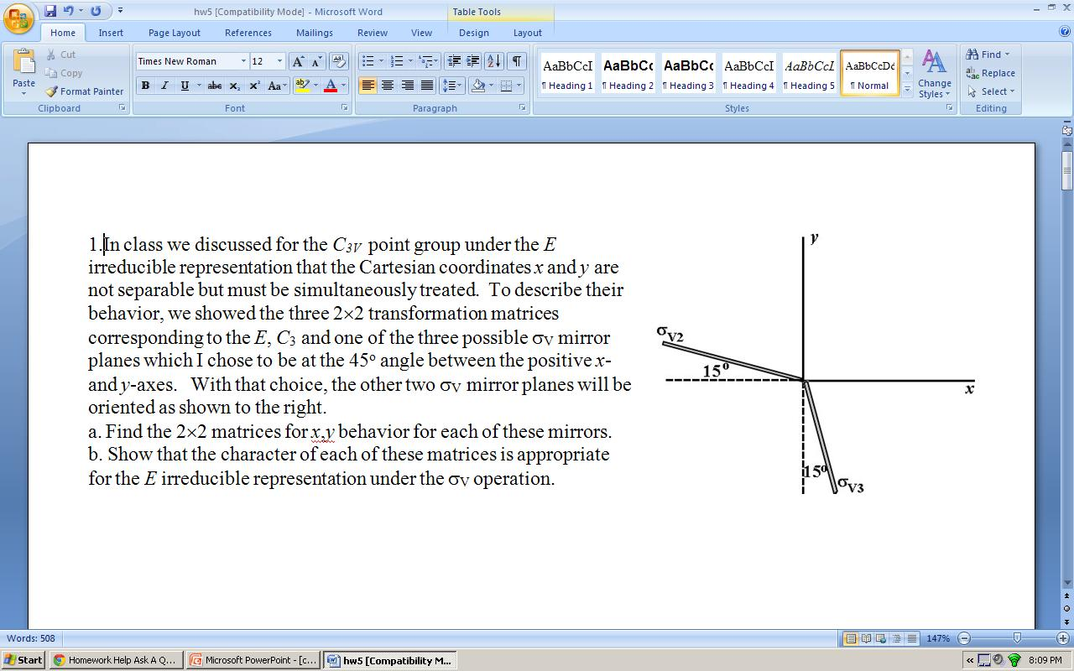Switch to the Review tab

pyautogui.click(x=372, y=33)
